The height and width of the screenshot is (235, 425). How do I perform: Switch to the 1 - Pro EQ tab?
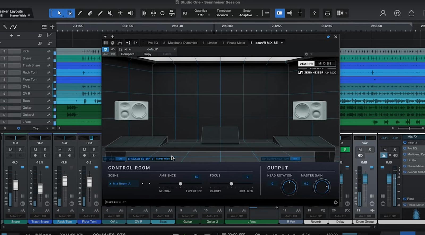coord(150,43)
